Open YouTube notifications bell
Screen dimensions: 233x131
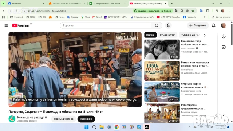[x=214, y=25]
